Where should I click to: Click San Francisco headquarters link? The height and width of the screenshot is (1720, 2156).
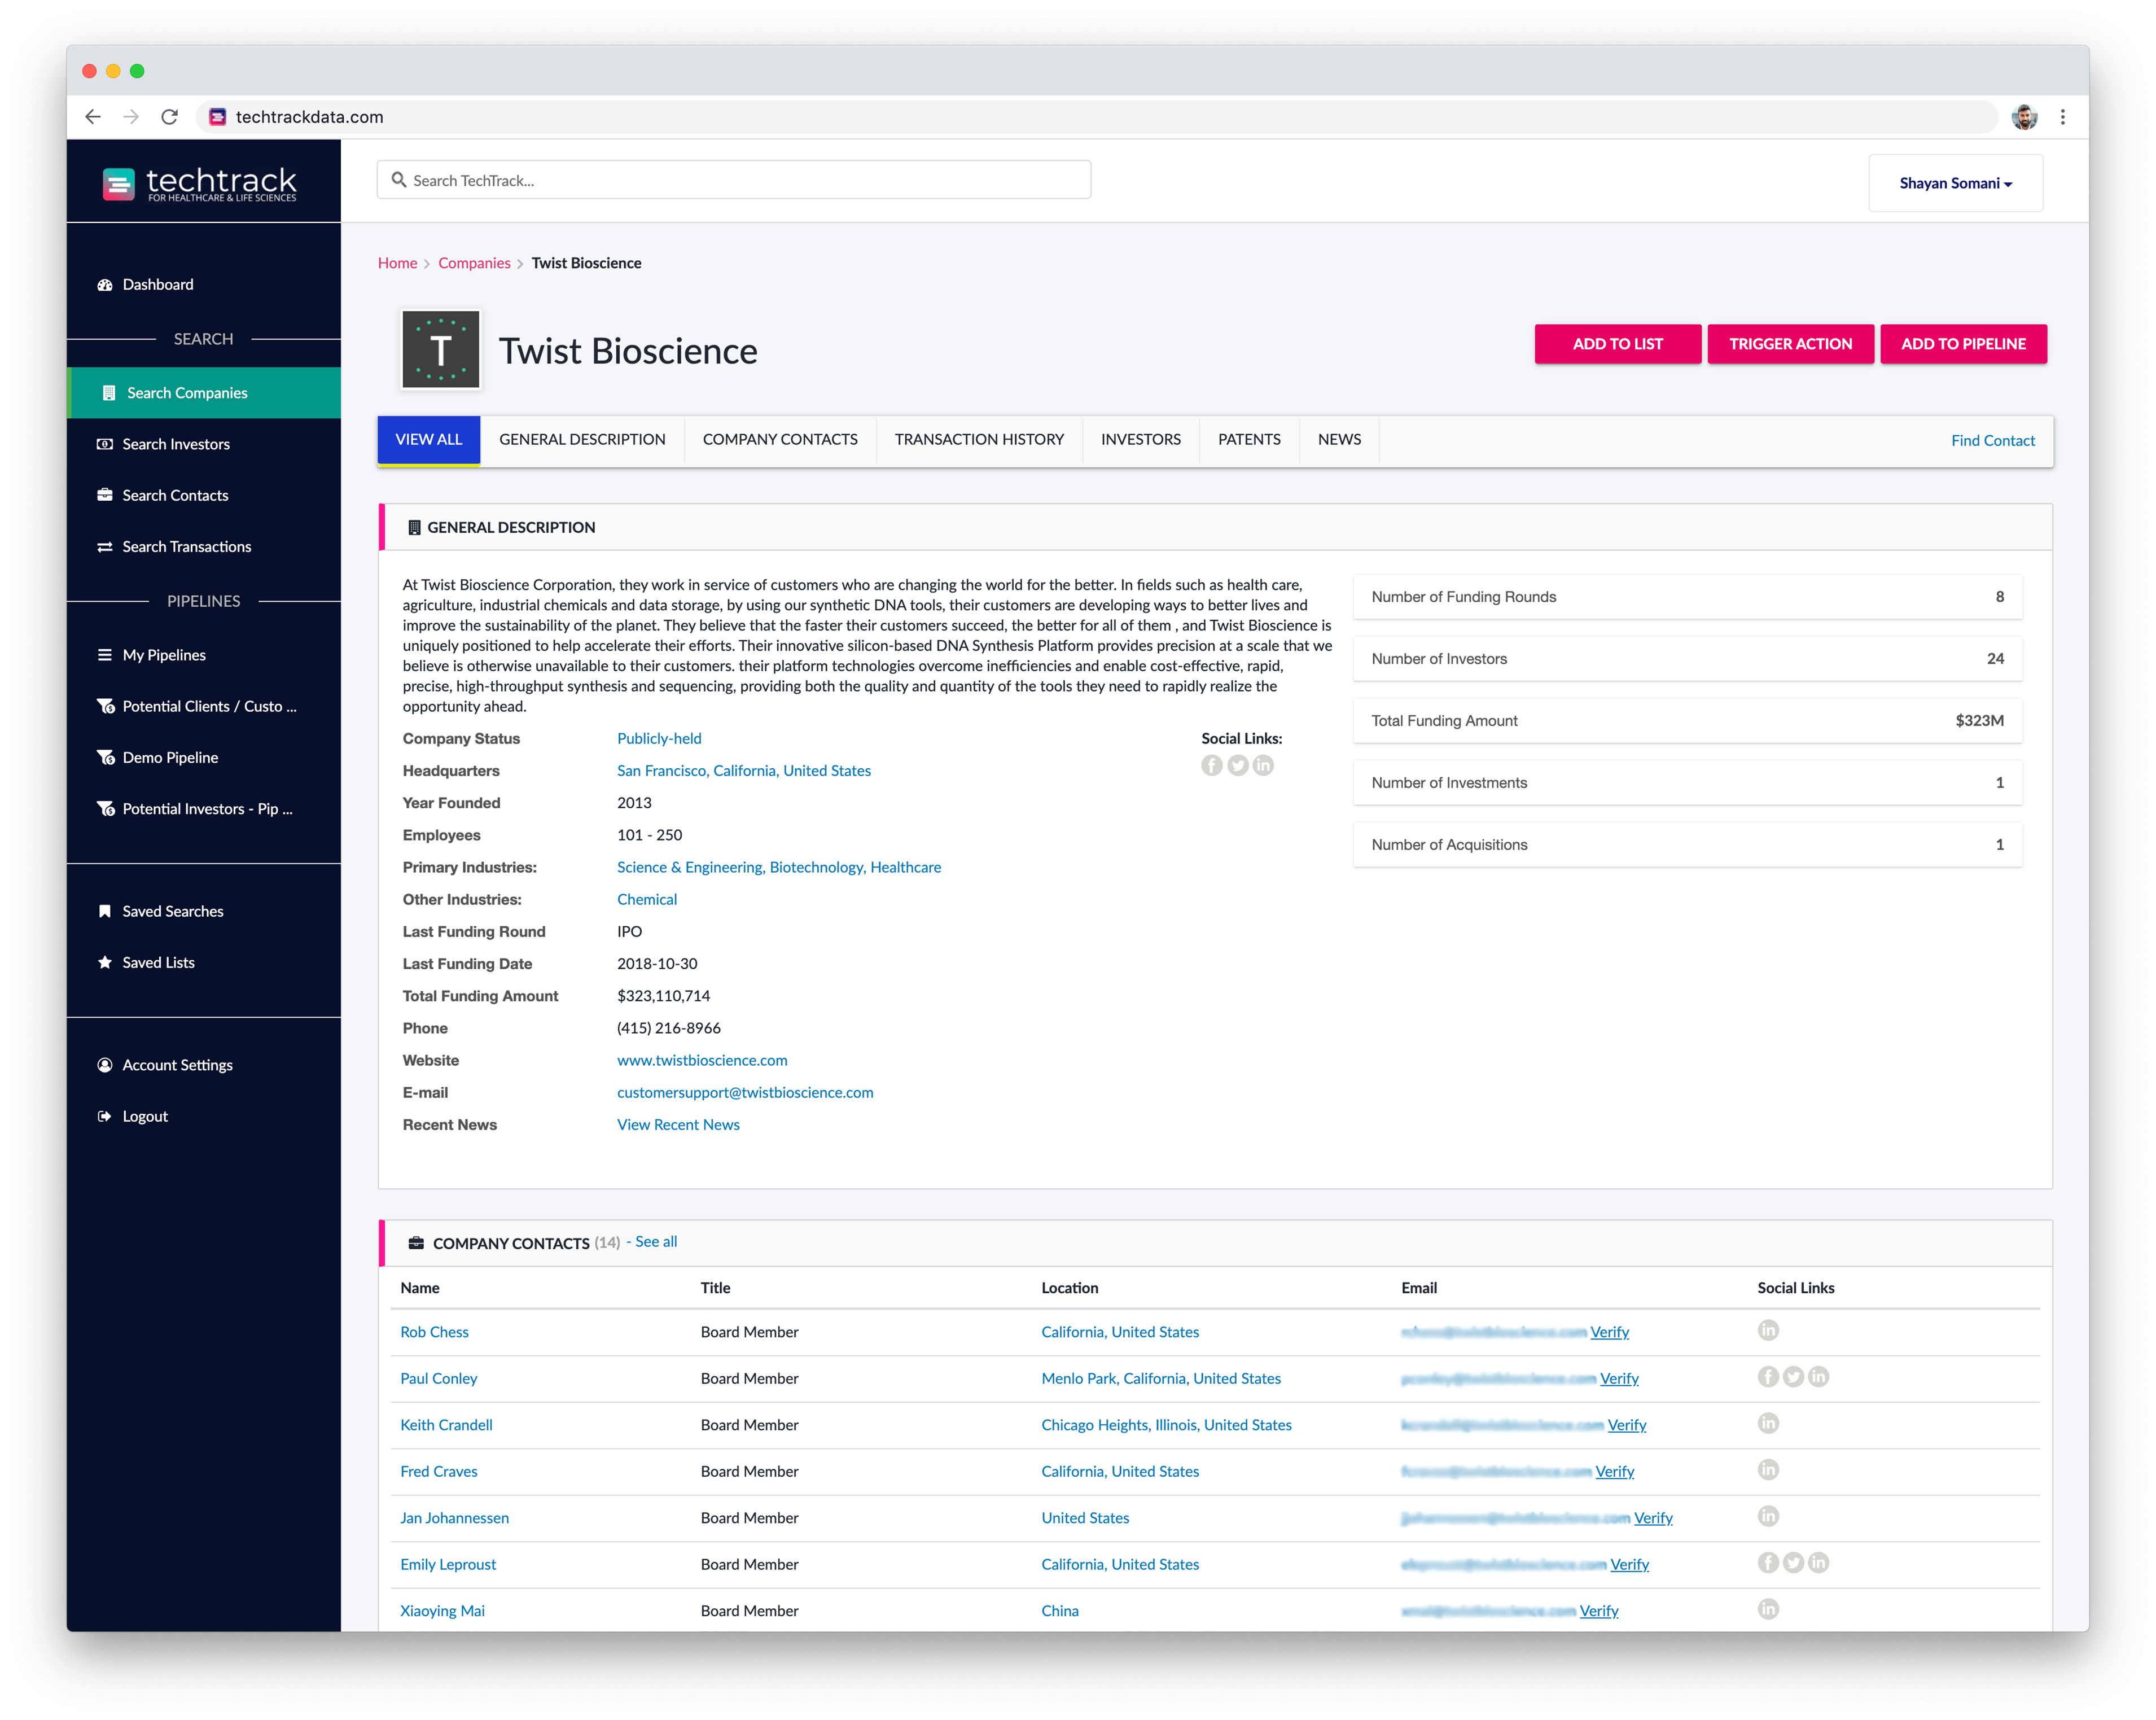tap(744, 771)
